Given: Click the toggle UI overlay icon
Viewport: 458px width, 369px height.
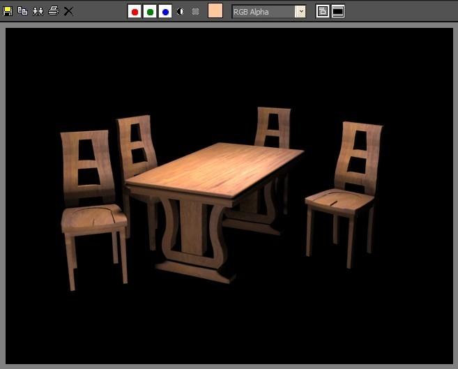Looking at the screenshot, I should [323, 11].
